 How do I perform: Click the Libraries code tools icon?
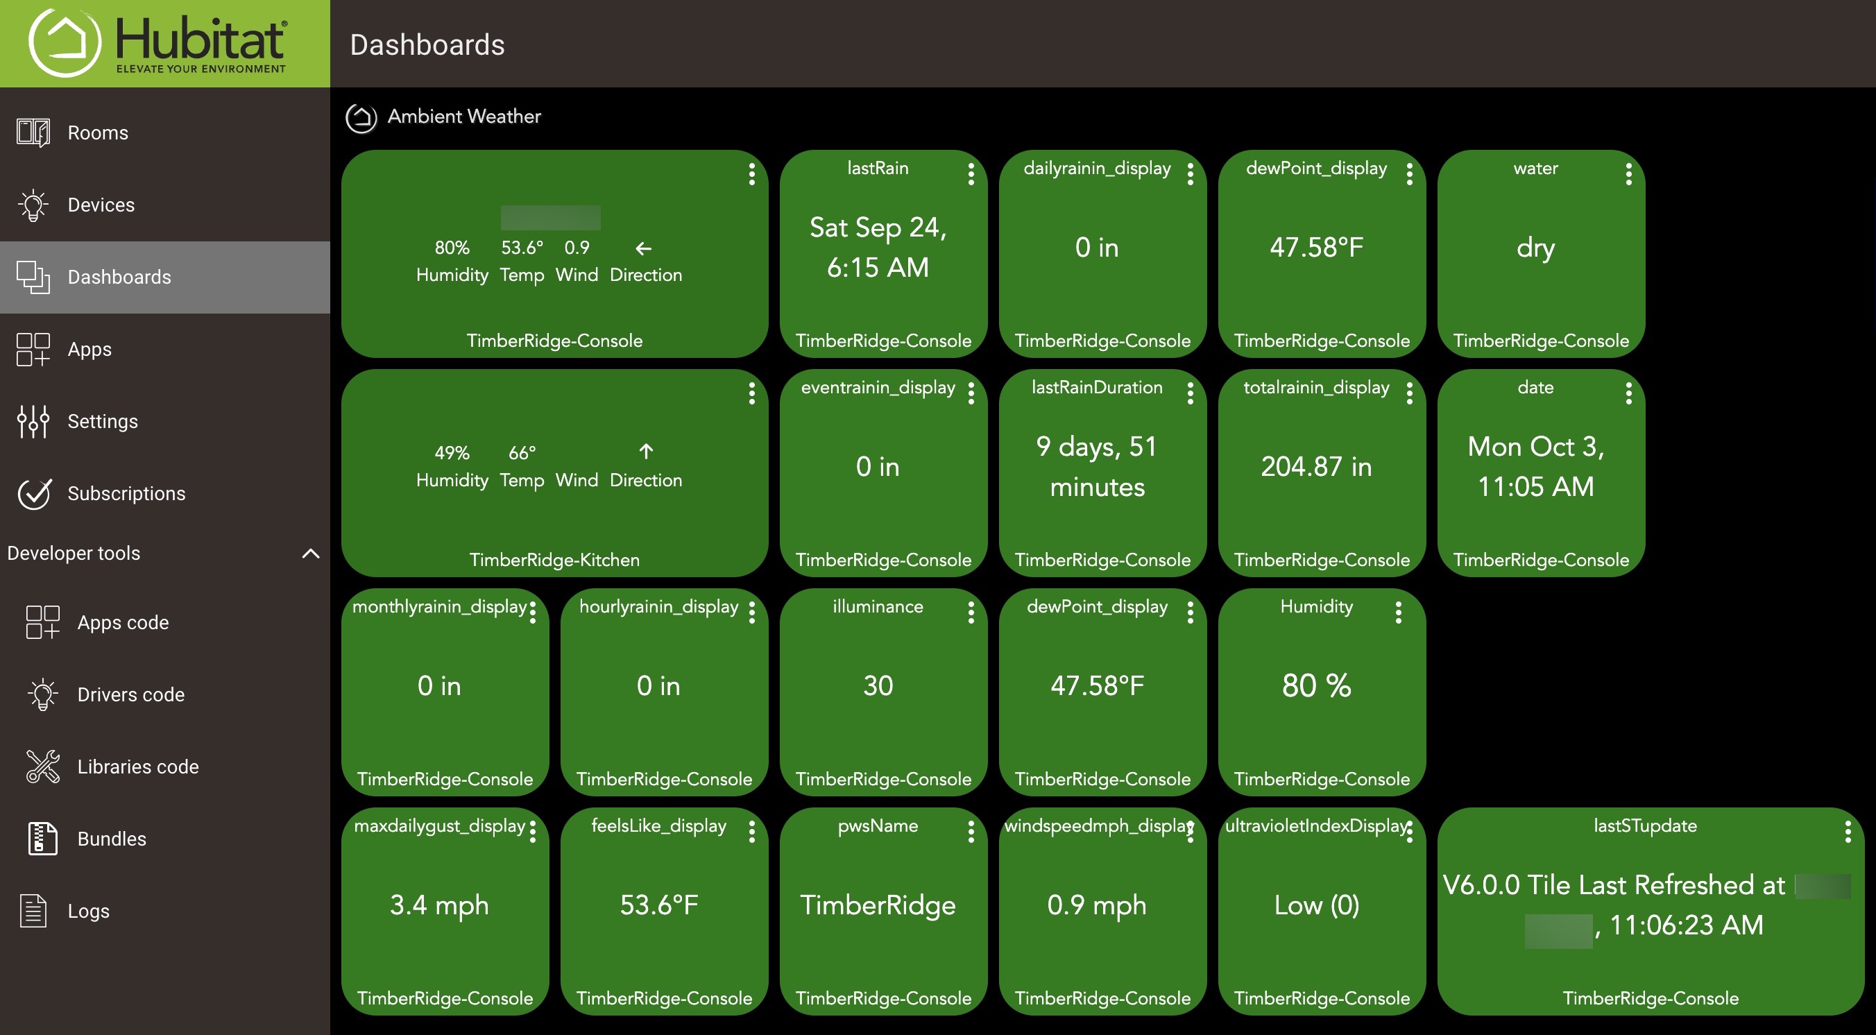click(43, 767)
